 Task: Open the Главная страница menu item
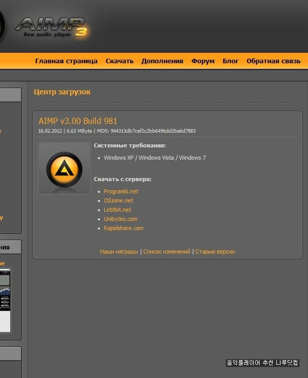pos(66,61)
